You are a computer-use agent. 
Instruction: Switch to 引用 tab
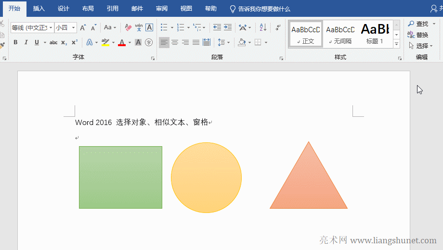[113, 9]
